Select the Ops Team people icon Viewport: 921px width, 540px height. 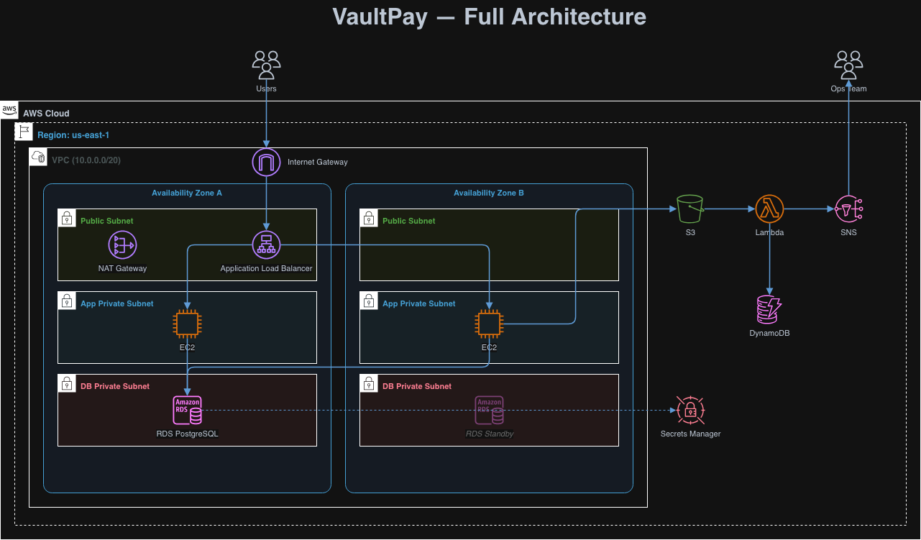(848, 65)
